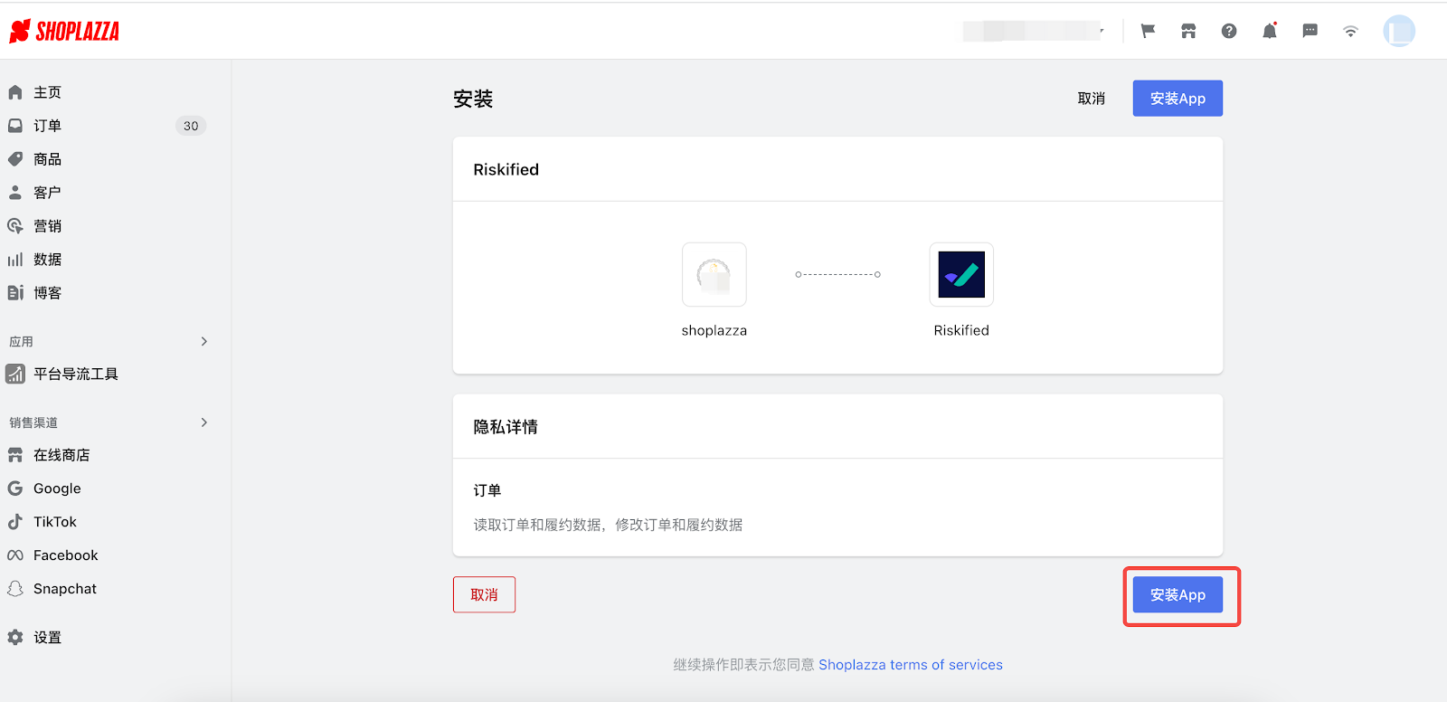Click the bottom red 取消 button
This screenshot has height=702, width=1447.
pyautogui.click(x=484, y=594)
